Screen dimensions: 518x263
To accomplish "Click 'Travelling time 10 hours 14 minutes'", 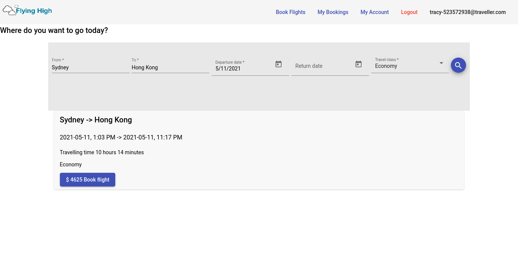I will (x=102, y=152).
